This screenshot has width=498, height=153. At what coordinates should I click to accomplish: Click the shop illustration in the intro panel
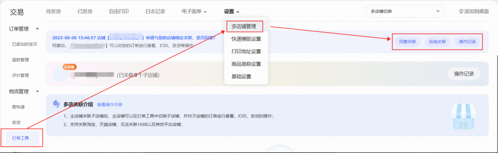464,116
